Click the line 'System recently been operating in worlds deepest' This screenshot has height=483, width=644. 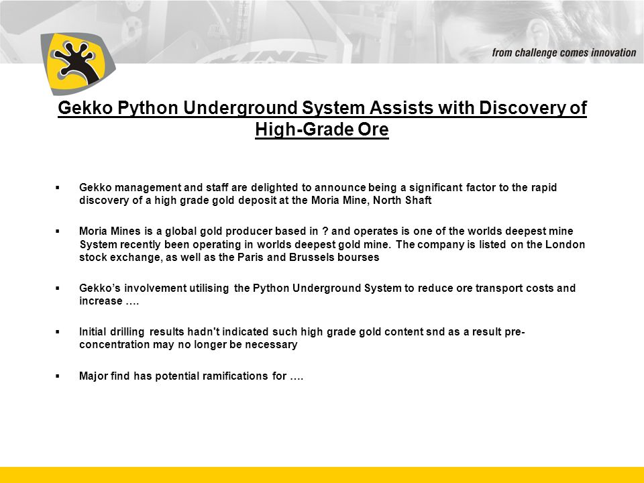point(332,244)
